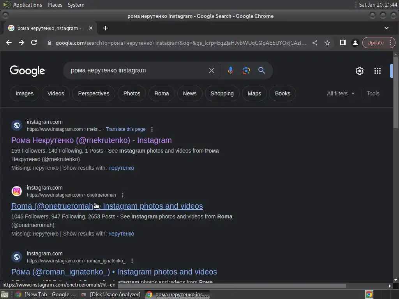The image size is (399, 299).
Task: Click Instagram favicon of onetrueromah result
Action: click(17, 191)
